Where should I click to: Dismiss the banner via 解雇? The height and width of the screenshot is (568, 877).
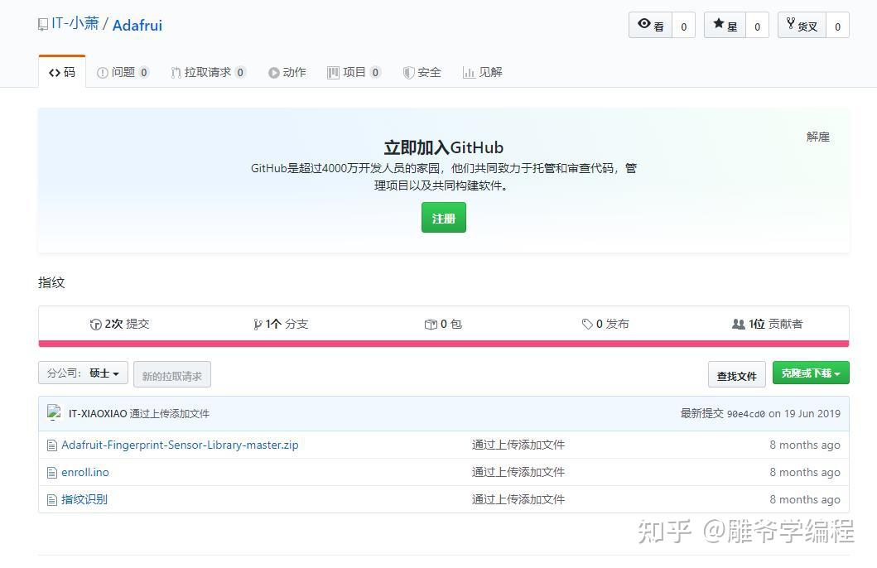(x=818, y=137)
